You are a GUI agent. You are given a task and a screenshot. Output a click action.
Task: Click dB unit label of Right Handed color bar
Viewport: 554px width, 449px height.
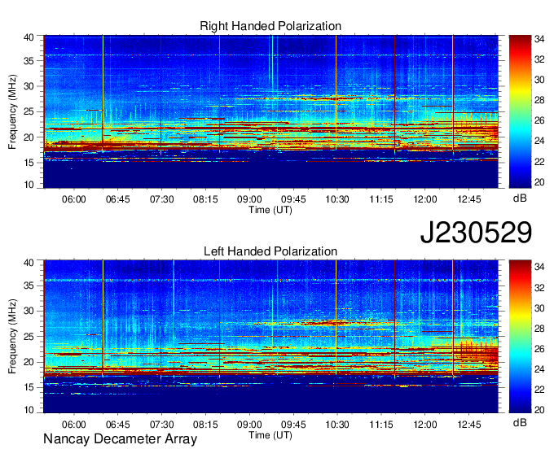[x=520, y=198]
